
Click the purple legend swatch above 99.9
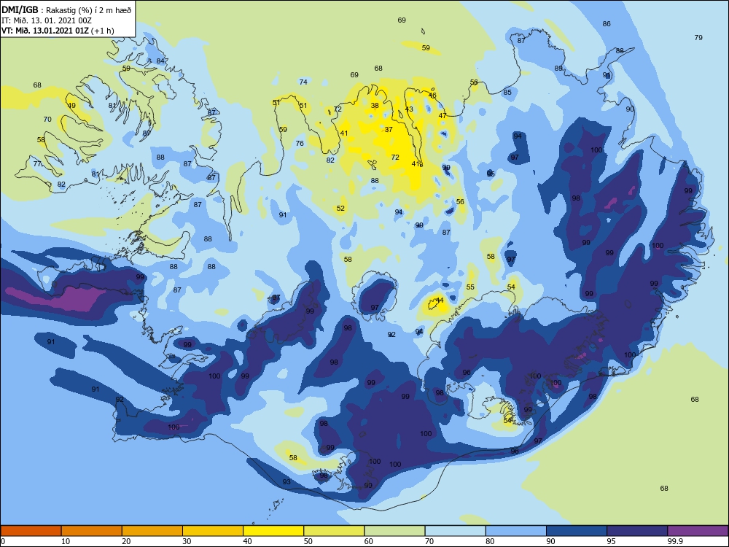(698, 531)
